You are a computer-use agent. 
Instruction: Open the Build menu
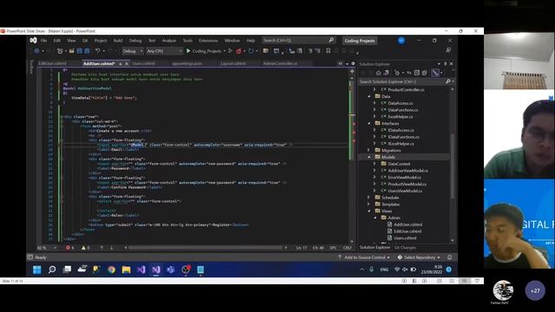118,41
